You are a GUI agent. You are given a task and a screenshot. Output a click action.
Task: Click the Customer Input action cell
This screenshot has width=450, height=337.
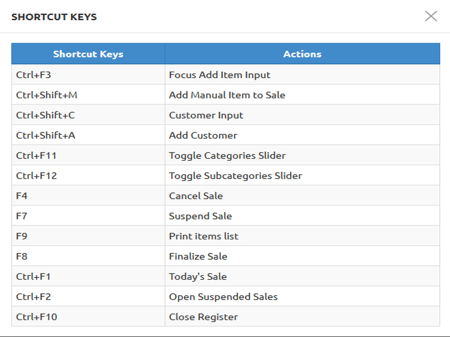coord(302,115)
